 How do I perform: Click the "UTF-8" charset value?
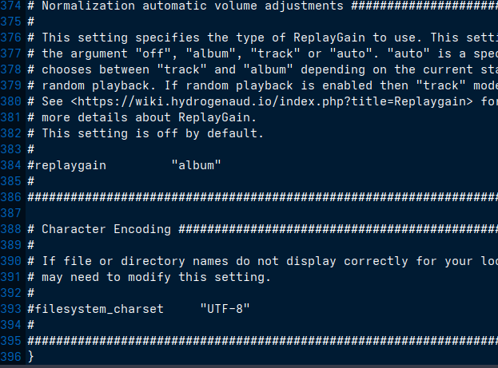(225, 309)
